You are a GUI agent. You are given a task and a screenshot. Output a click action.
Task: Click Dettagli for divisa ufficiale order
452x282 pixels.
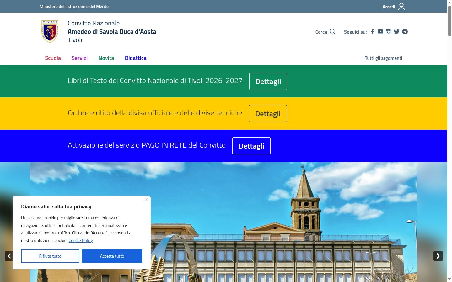(x=268, y=114)
